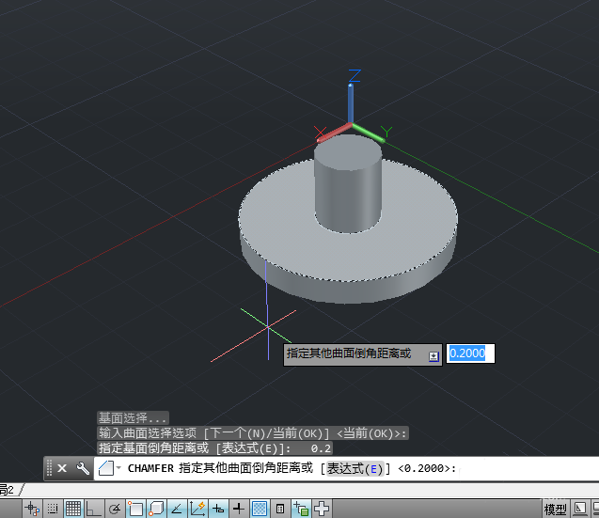Click 基面选择... history line
Image resolution: width=599 pixels, height=518 pixels.
tap(133, 418)
